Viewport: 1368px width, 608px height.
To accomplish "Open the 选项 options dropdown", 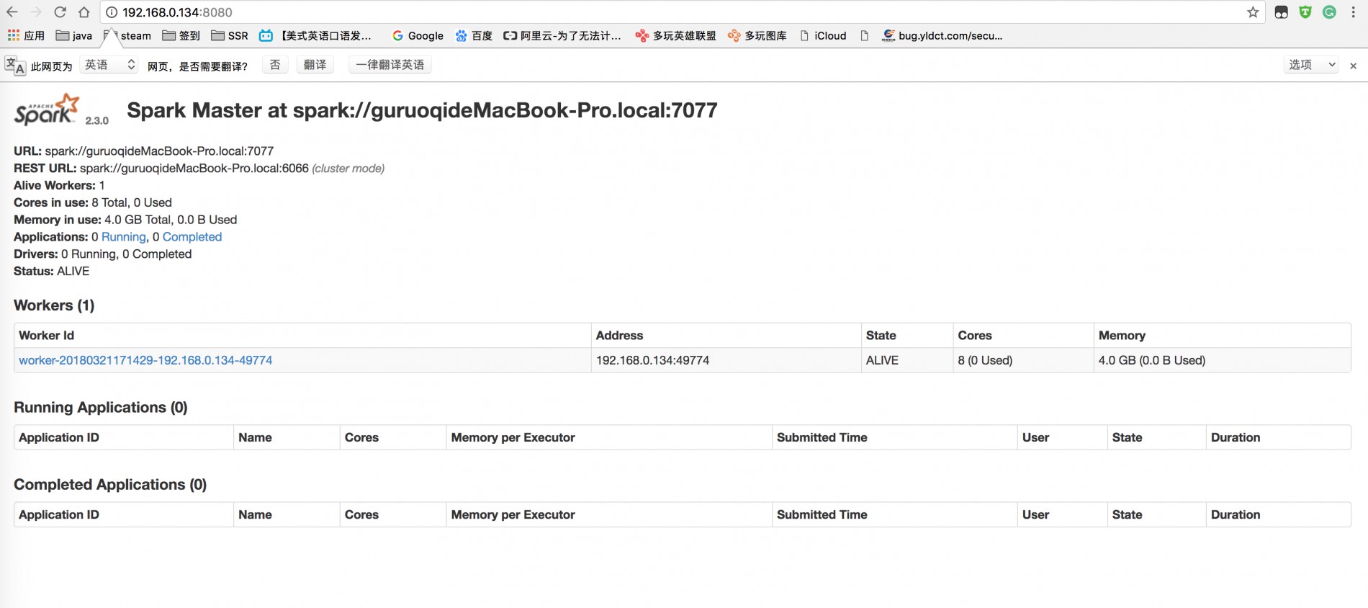I will pos(1312,65).
